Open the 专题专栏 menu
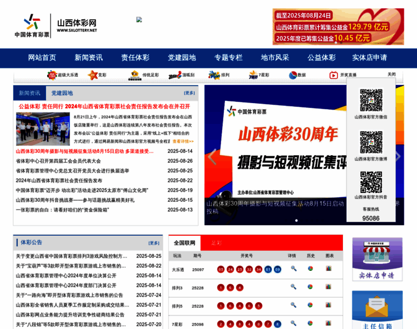This screenshot has width=417, height=329. tap(228, 58)
